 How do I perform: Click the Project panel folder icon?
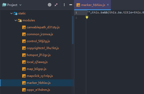pos(4,5)
